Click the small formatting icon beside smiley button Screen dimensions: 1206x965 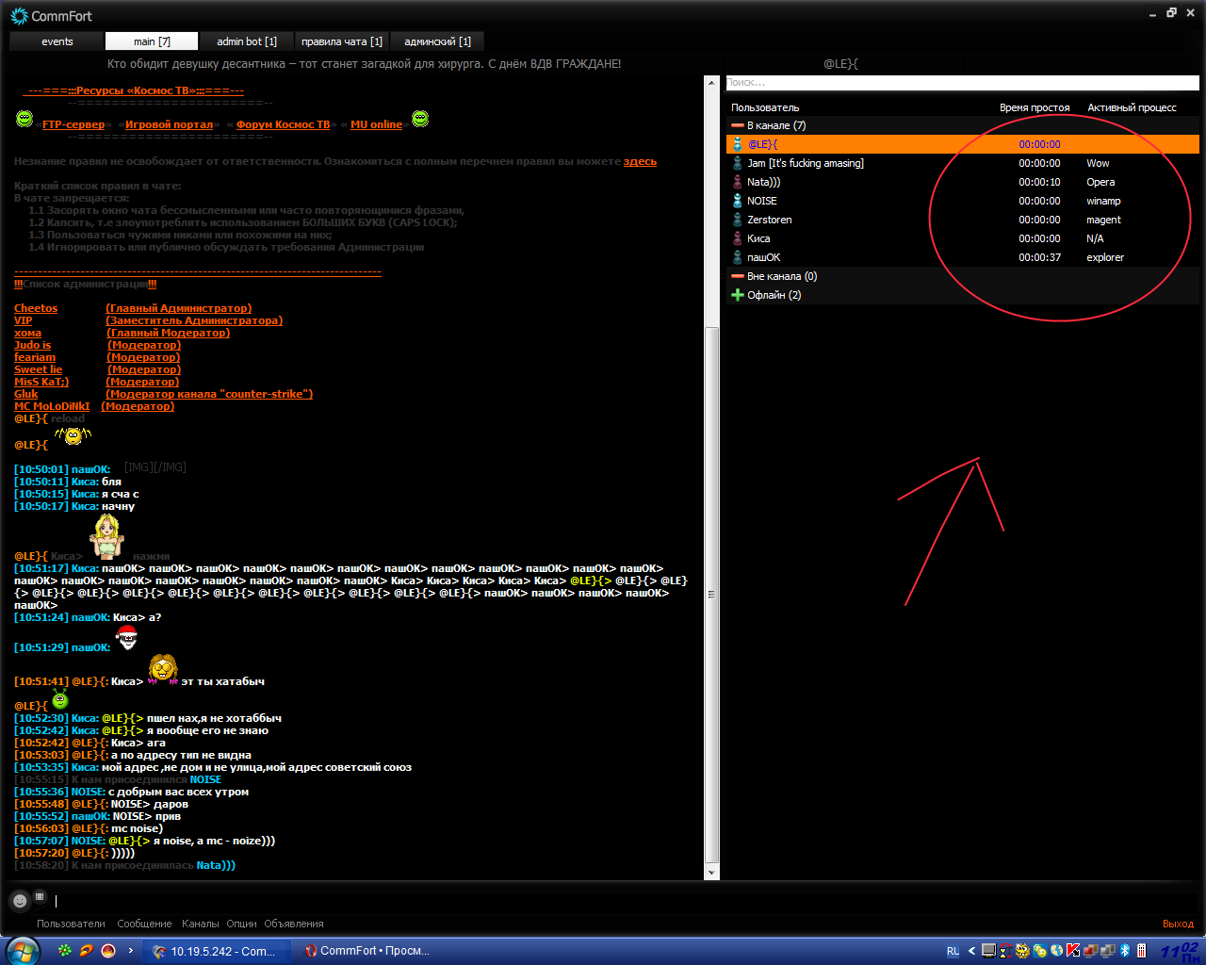coord(40,896)
